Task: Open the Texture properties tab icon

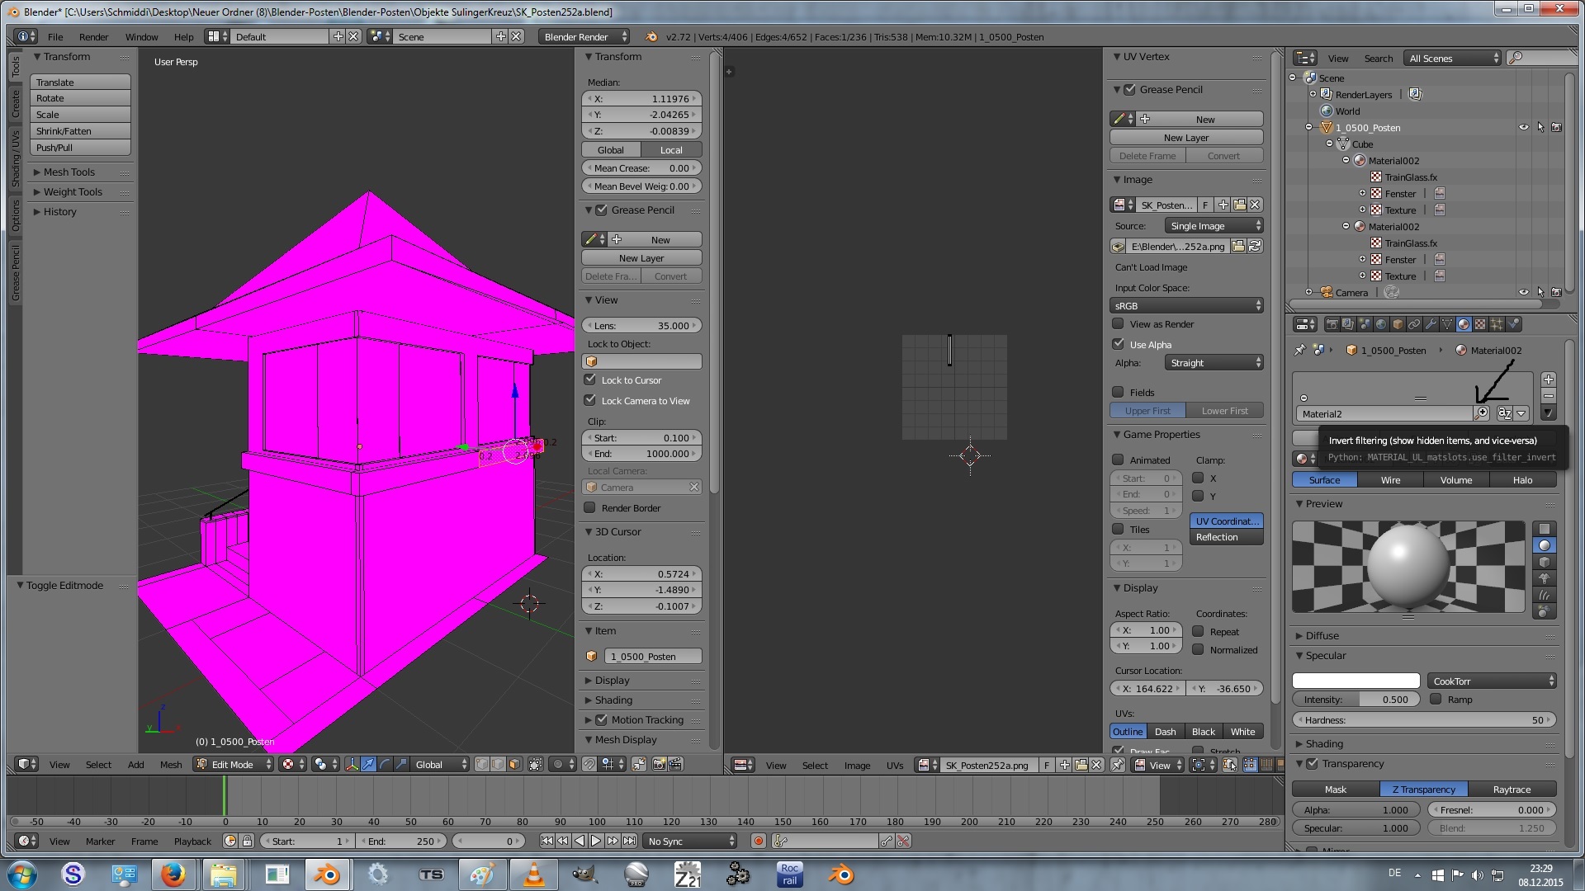Action: tap(1480, 324)
